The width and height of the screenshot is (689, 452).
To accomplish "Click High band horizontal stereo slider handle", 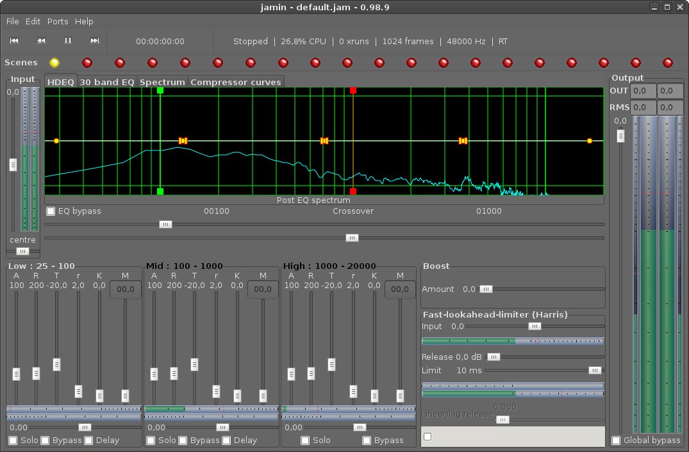I will 360,428.
